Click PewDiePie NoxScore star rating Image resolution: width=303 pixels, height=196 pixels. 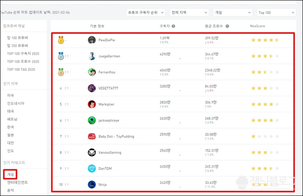tap(265, 40)
